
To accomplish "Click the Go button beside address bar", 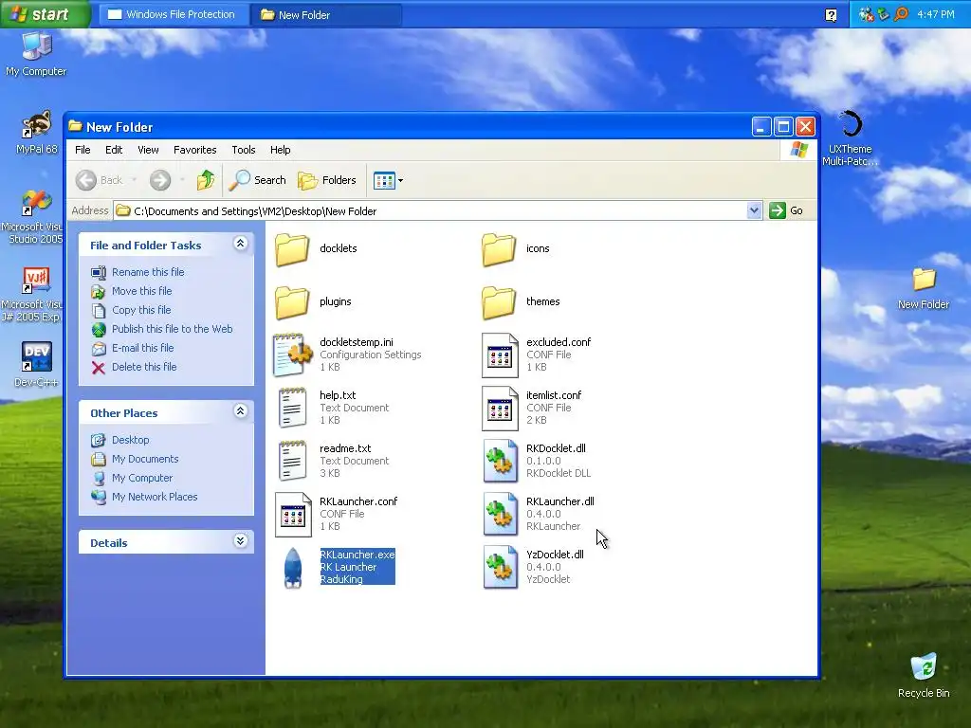I will pos(786,210).
